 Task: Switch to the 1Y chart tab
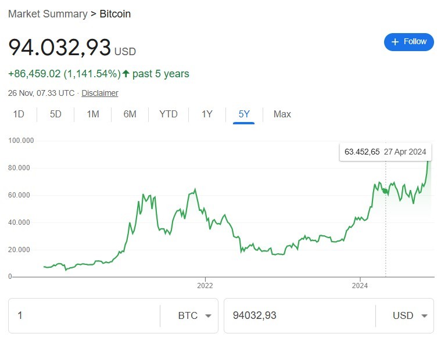(207, 114)
